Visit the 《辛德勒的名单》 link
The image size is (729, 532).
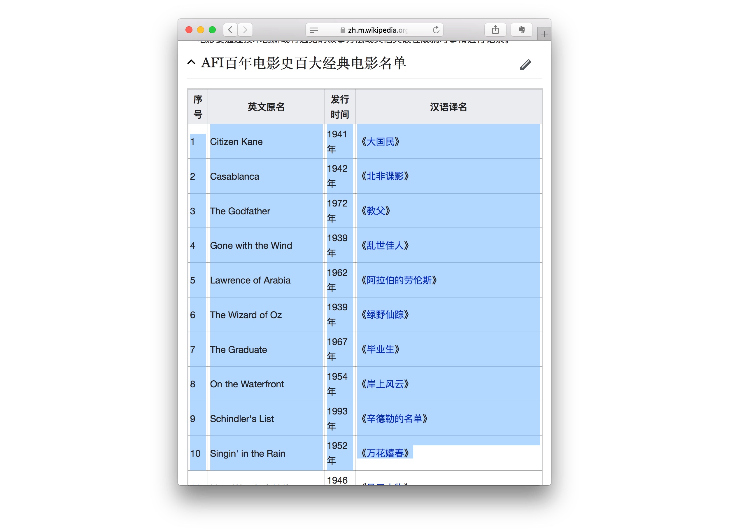[395, 419]
